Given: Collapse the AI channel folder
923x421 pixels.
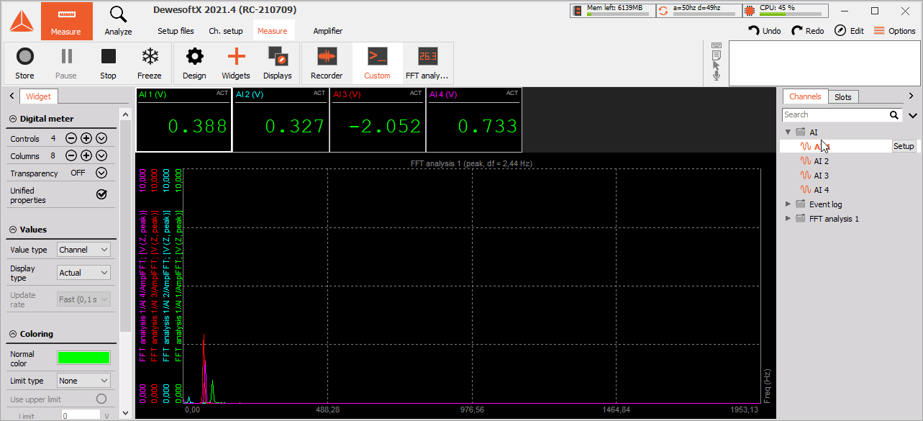Looking at the screenshot, I should [788, 132].
